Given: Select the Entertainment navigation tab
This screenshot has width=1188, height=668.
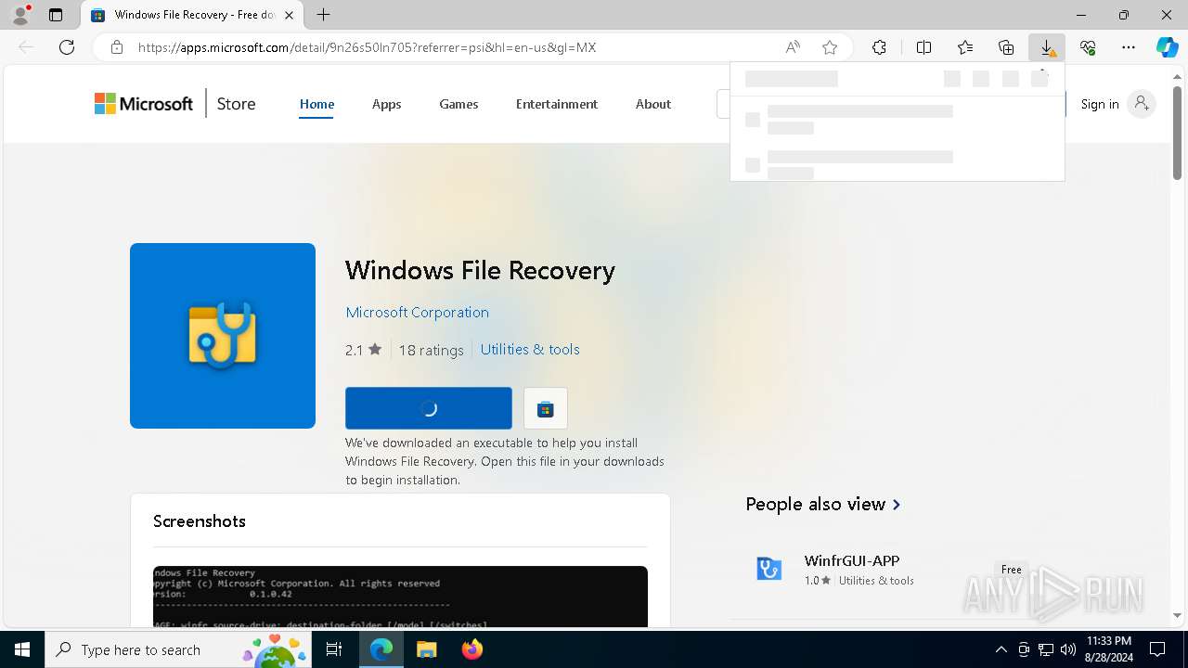Looking at the screenshot, I should point(557,104).
